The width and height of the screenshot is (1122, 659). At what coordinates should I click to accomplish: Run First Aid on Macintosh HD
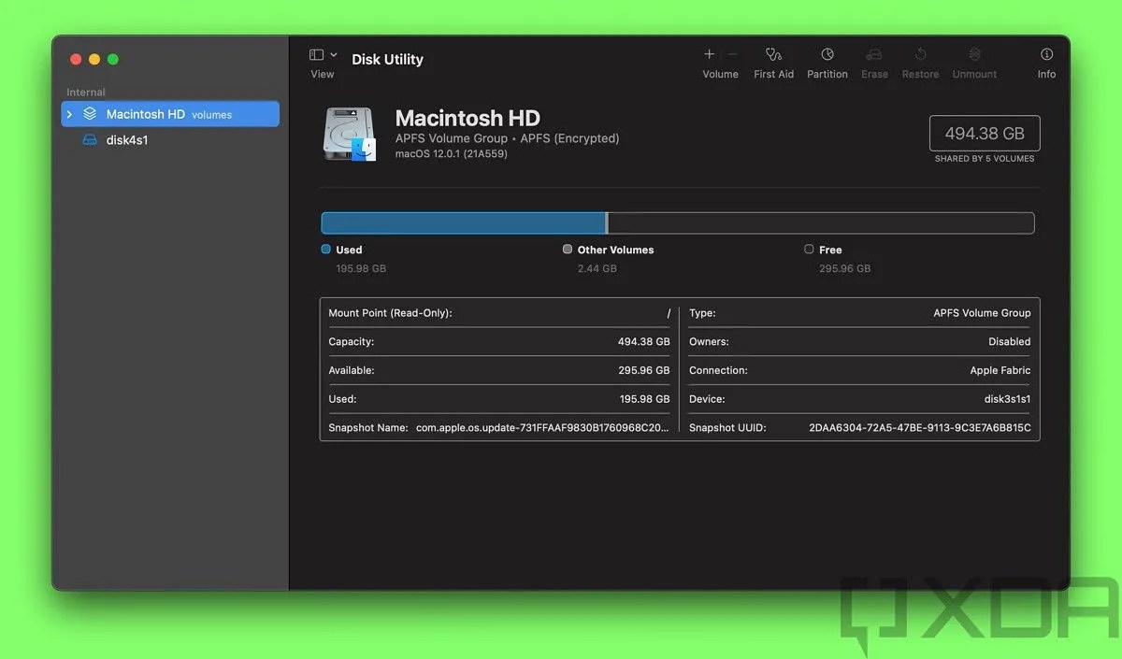(773, 61)
